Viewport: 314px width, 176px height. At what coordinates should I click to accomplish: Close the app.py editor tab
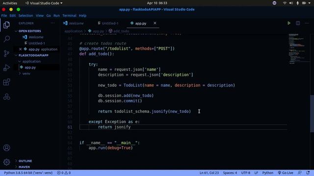[155, 23]
